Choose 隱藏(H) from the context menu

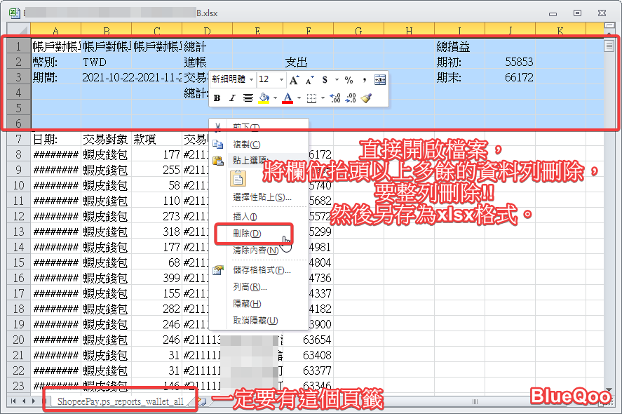[247, 304]
